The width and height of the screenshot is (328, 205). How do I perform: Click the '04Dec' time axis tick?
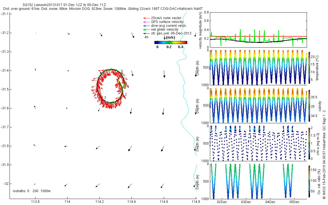(x=270, y=202)
